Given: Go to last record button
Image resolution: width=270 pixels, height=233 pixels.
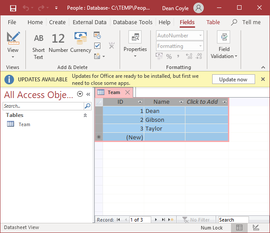Looking at the screenshot, I should [163, 220].
